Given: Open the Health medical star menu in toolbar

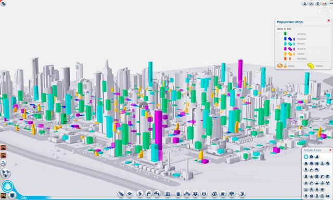Looking at the screenshot, I should click(195, 194).
